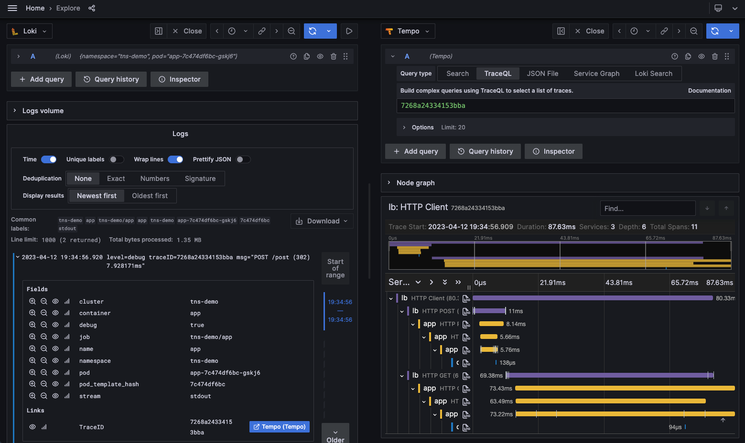This screenshot has width=745, height=443.
Task: Disable query editor via eye icon on Loki query
Action: coord(320,56)
